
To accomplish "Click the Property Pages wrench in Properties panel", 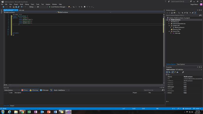I will coord(183,72).
